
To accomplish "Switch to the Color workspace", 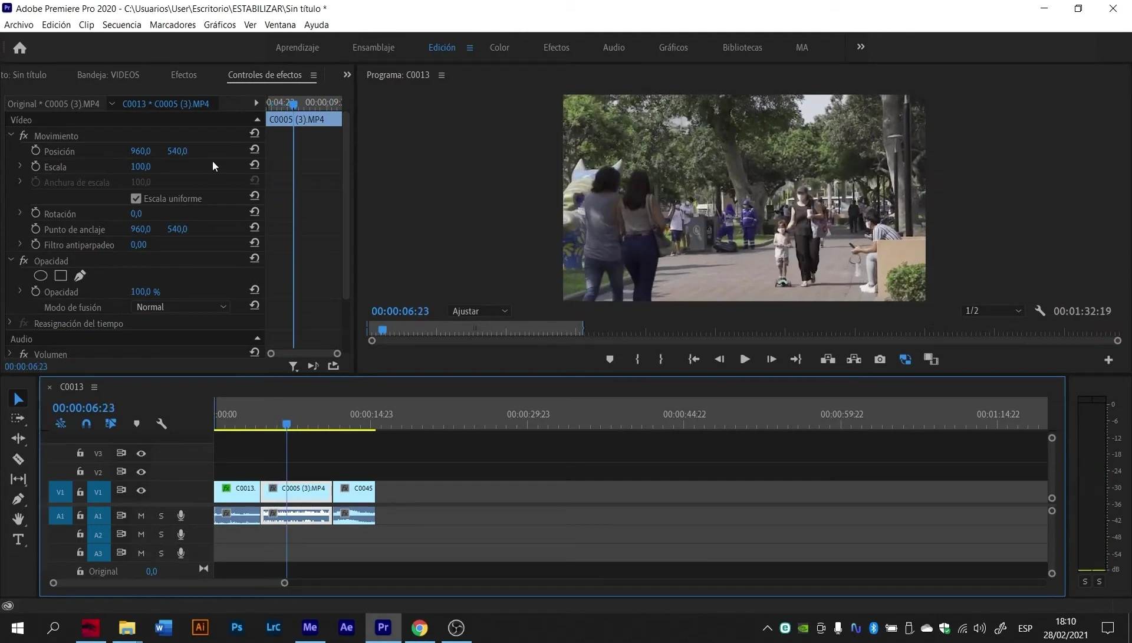I will click(499, 47).
